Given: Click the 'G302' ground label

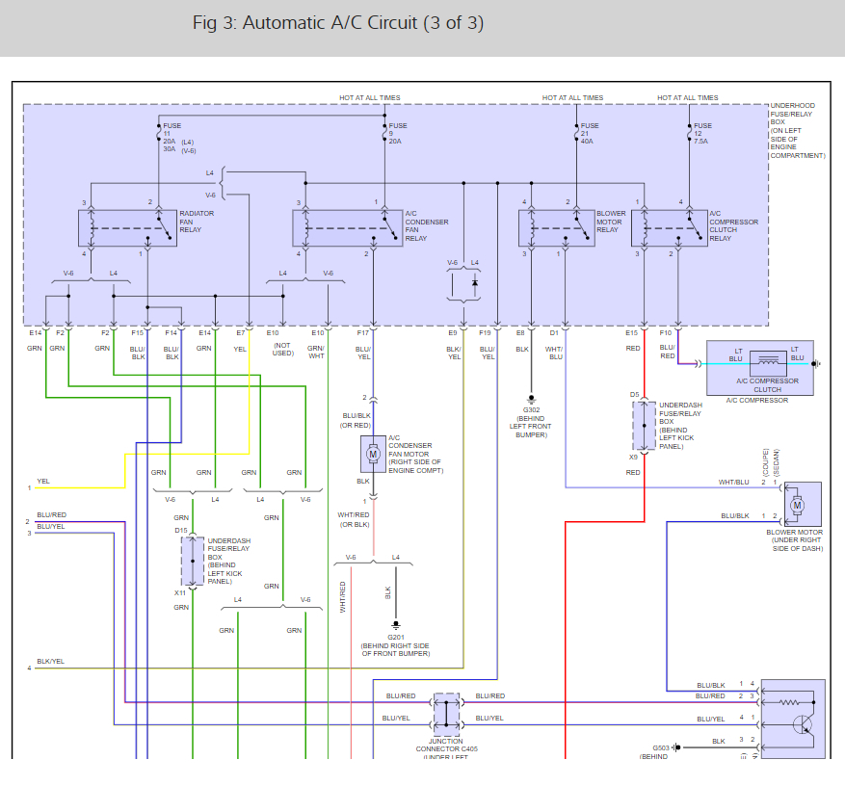Looking at the screenshot, I should click(531, 410).
